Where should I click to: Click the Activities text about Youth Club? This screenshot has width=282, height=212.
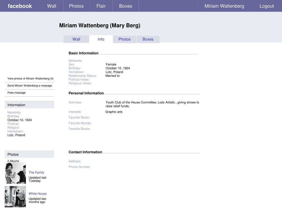(152, 104)
